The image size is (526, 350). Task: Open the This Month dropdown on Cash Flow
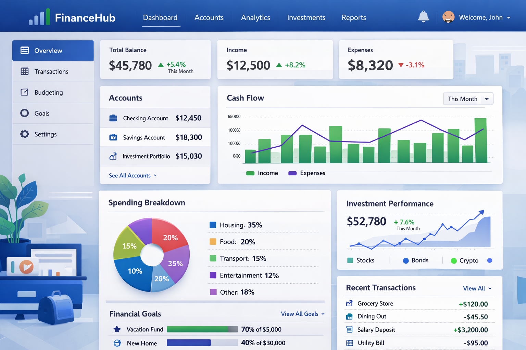pos(468,98)
